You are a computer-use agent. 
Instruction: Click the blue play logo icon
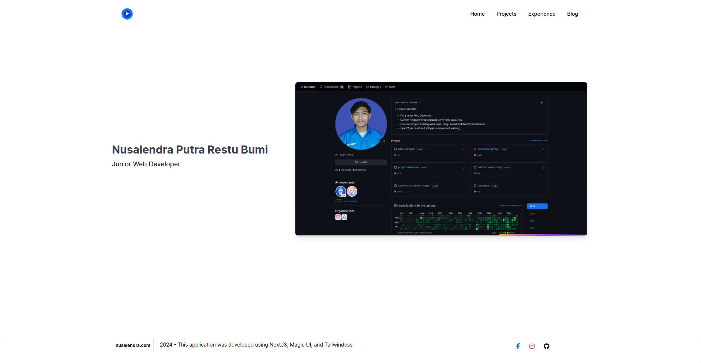pyautogui.click(x=127, y=14)
